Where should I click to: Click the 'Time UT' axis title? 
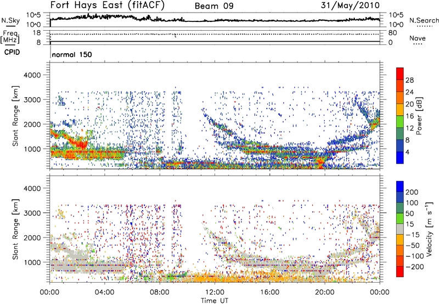tap(215, 301)
